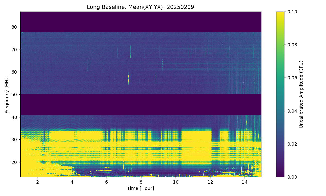The width and height of the screenshot is (326, 196).
Task: Click the plot title "Long Baseline, Mean(XY,YX): 20250209"
Action: click(x=140, y=7)
